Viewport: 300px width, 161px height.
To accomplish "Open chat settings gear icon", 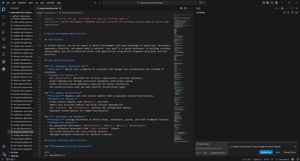I will (282, 8).
